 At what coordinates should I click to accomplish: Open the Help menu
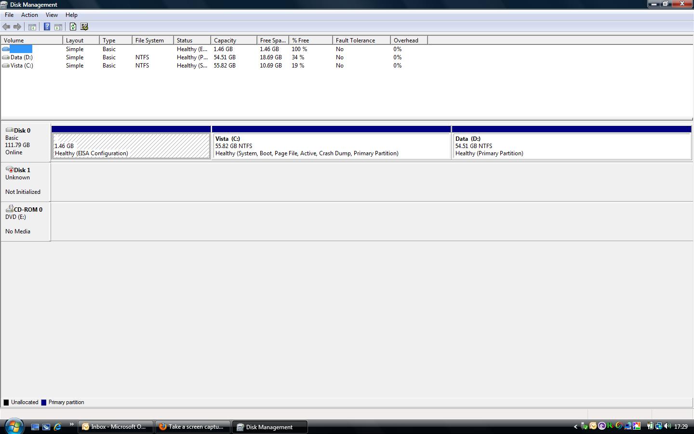71,15
